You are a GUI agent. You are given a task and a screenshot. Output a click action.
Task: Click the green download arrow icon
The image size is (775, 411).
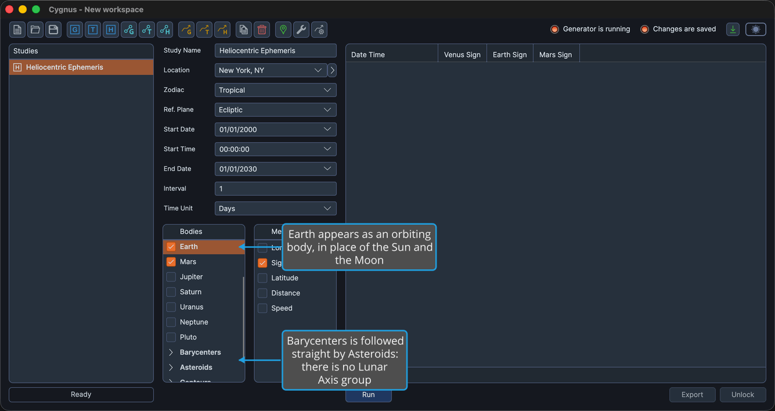pos(733,30)
